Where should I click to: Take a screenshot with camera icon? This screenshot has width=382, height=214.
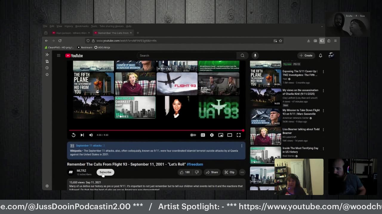pos(315,41)
